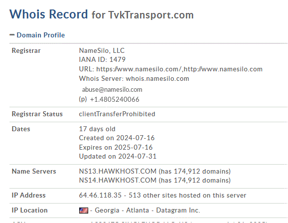Click the clientTransferProhibited status
Viewport: 288px width, 223px height.
(x=117, y=114)
